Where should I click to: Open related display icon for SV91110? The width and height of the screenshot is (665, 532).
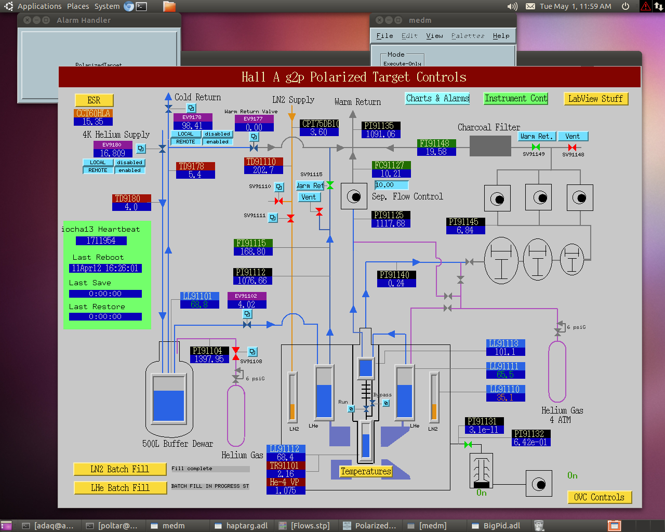279,187
